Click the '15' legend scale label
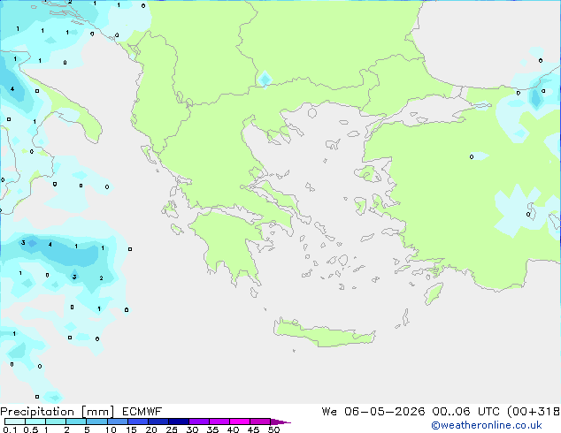This screenshot has width=561, height=433. coord(131,429)
